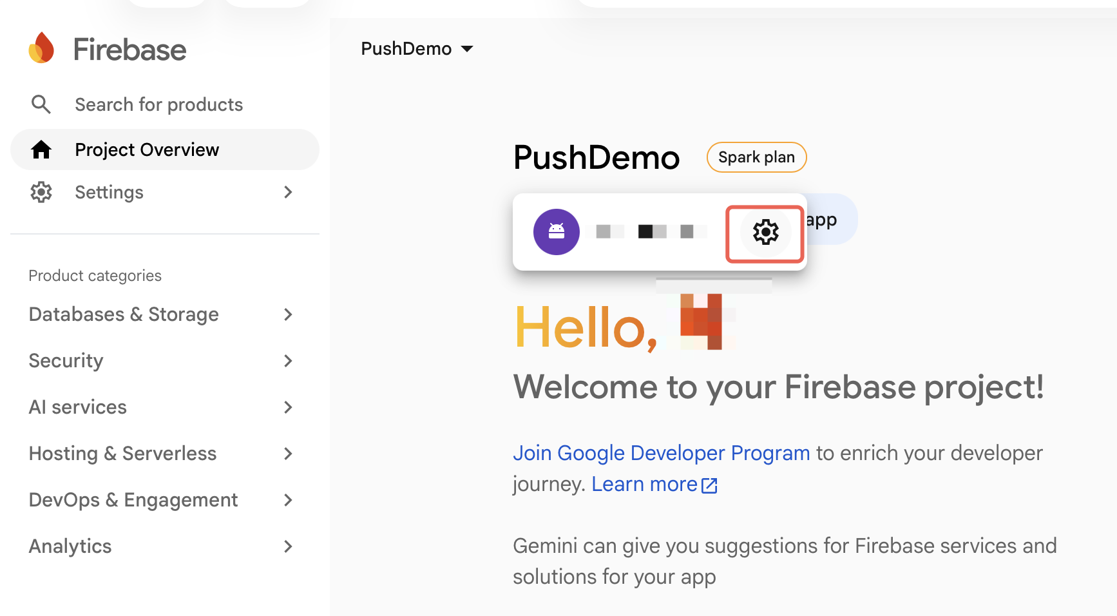1117x616 pixels.
Task: Select Project Overview in sidebar
Action: [x=165, y=149]
